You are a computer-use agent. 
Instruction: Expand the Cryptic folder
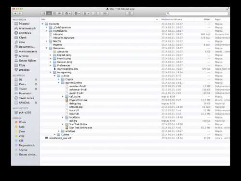(x=59, y=79)
